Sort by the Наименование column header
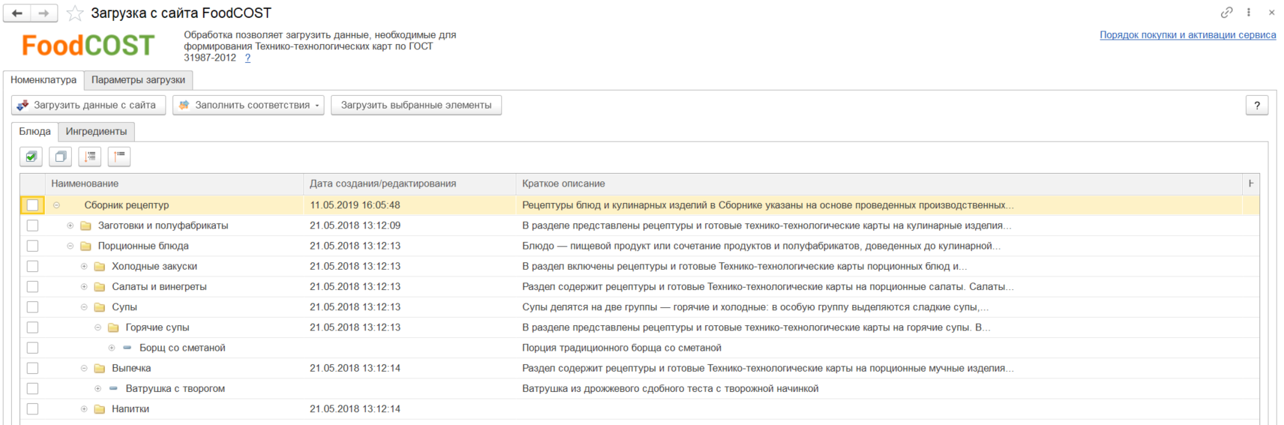The image size is (1284, 425). tap(85, 184)
